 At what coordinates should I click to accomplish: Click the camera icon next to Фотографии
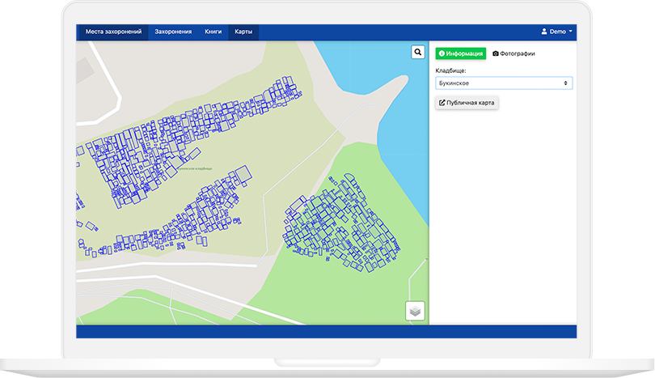pos(496,53)
